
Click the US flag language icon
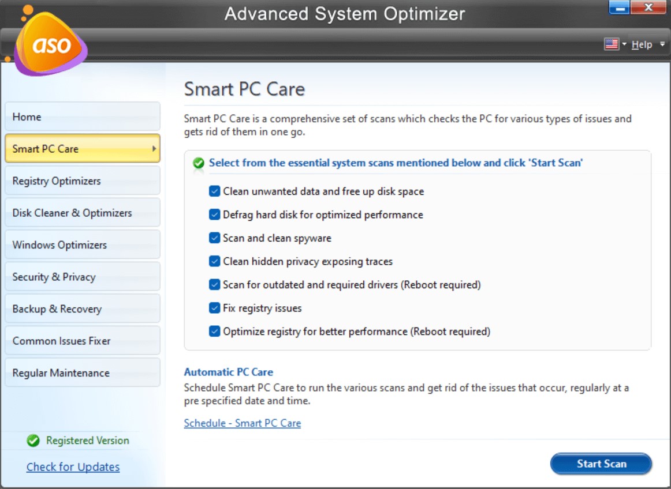click(613, 44)
